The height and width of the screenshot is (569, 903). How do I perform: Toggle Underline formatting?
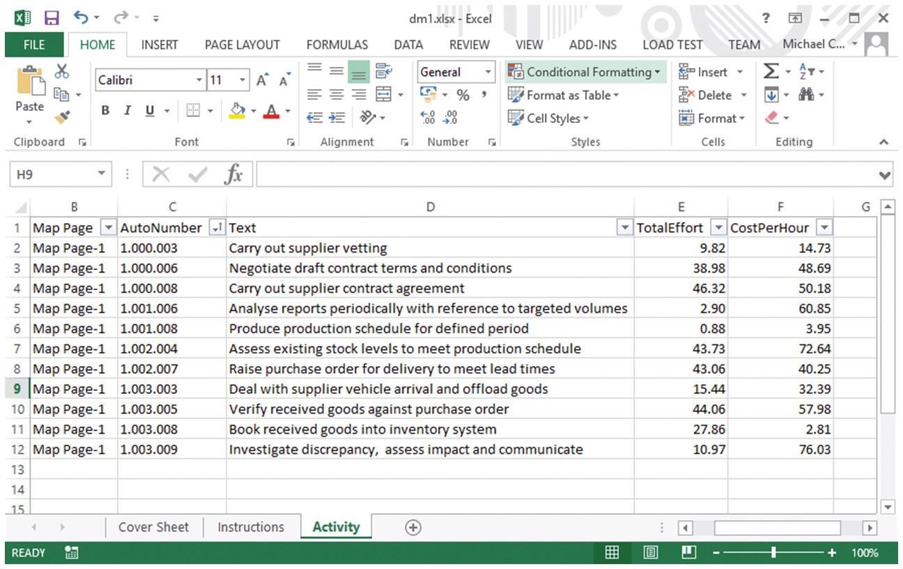click(x=149, y=111)
